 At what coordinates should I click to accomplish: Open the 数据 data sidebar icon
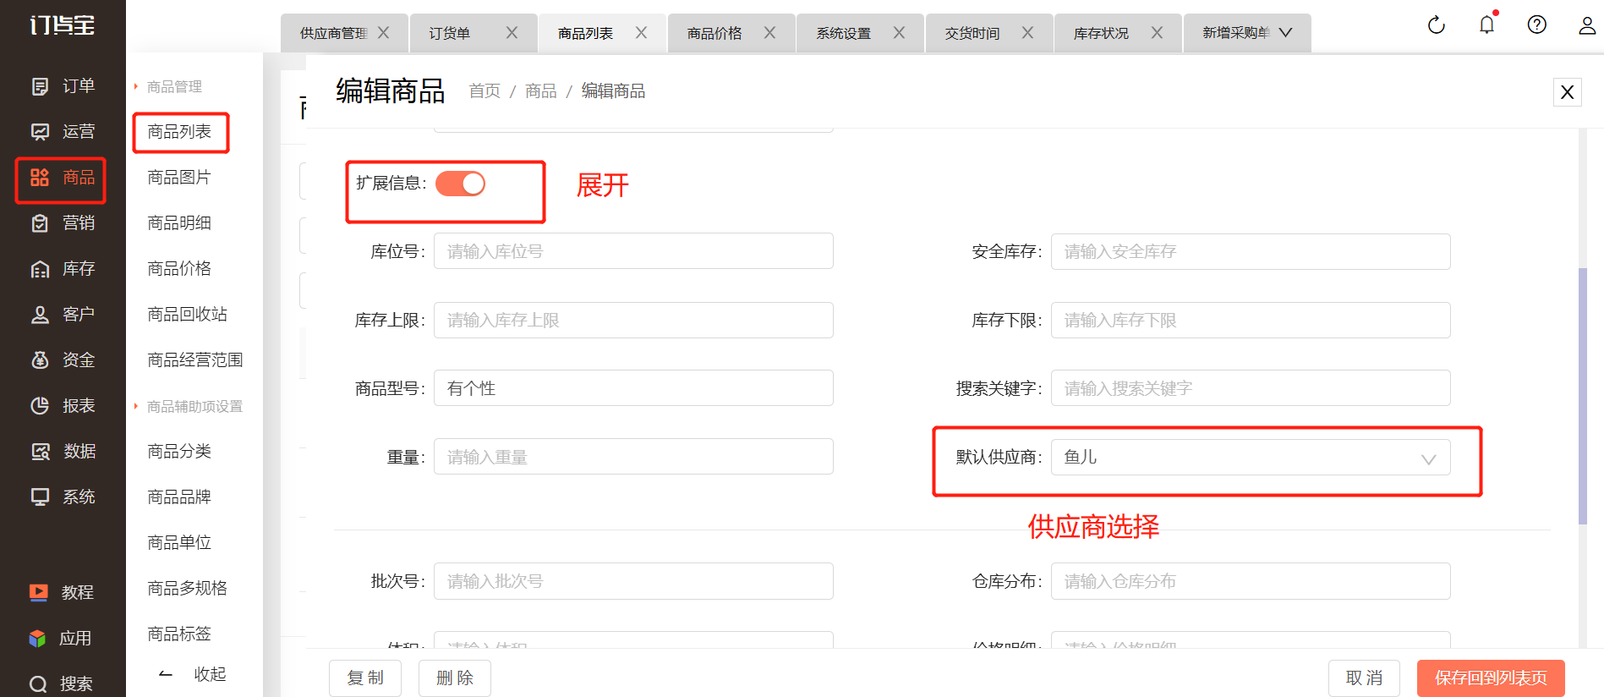pos(40,452)
